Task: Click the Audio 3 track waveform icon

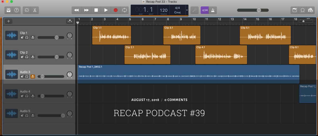Action: (x=11, y=74)
